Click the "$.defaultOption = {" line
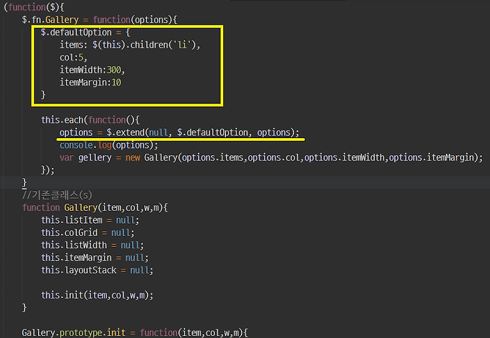 tap(86, 33)
